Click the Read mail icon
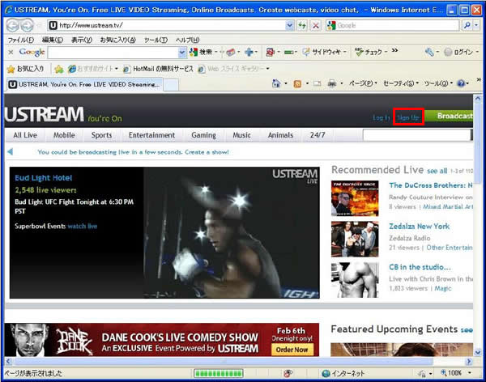The width and height of the screenshot is (486, 382). click(317, 83)
